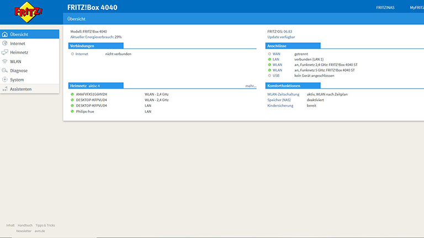Click the Diagnose icon in sidebar
This screenshot has width=424, height=238.
(x=5, y=71)
